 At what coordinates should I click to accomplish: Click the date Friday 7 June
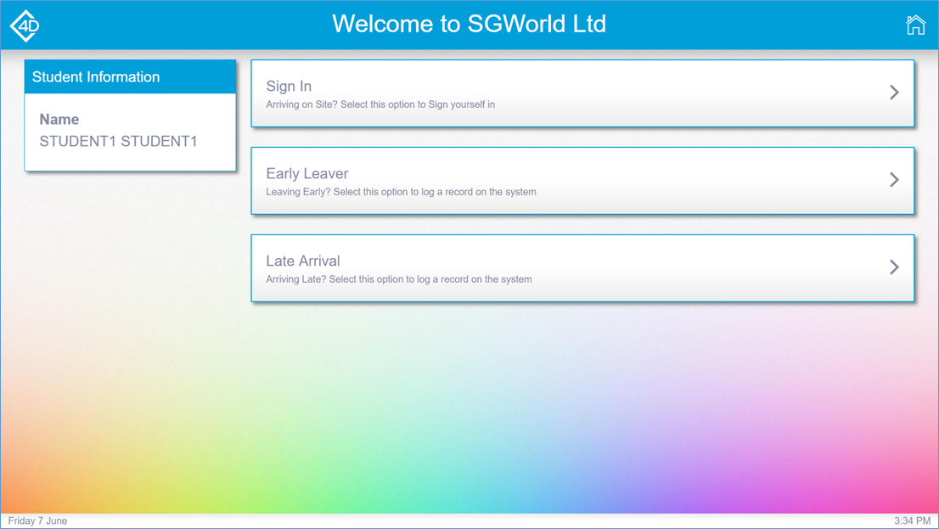coord(37,521)
